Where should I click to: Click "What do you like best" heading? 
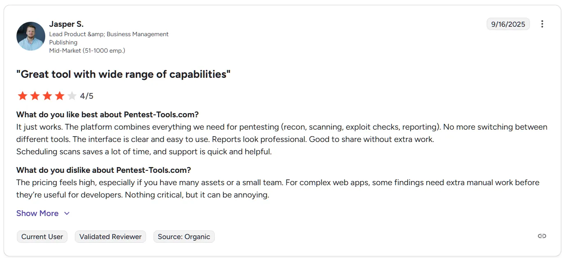(107, 114)
